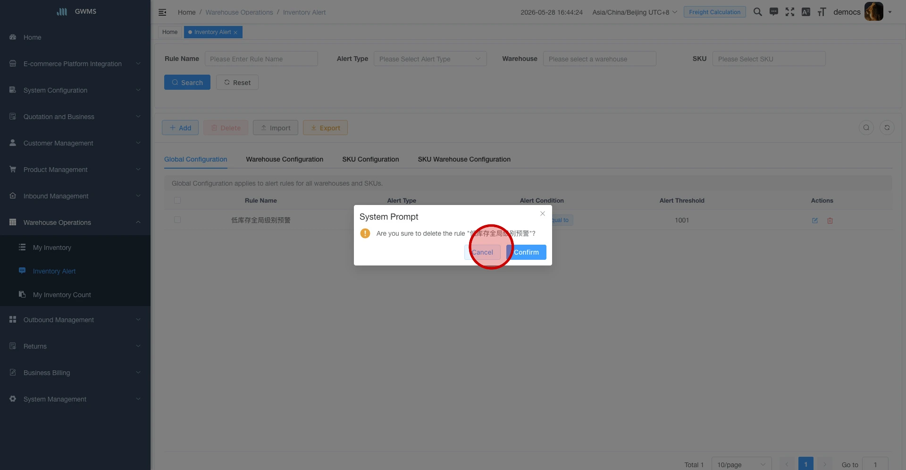Expand System Configuration menu

coord(75,90)
